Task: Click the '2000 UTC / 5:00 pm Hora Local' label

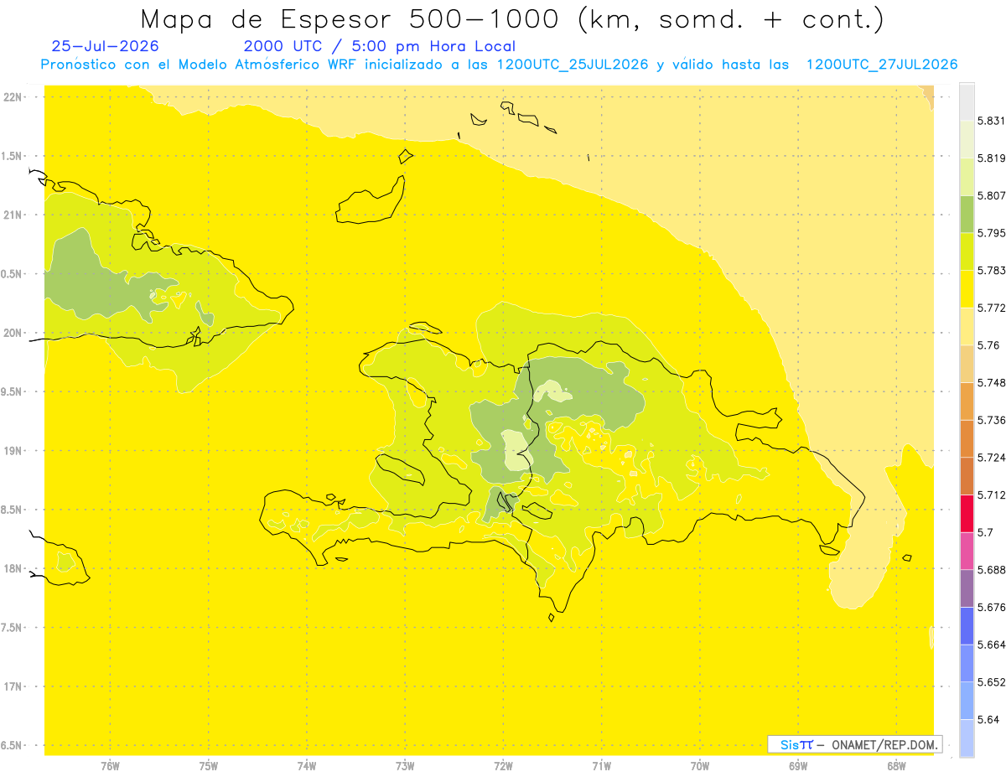Action: [379, 46]
